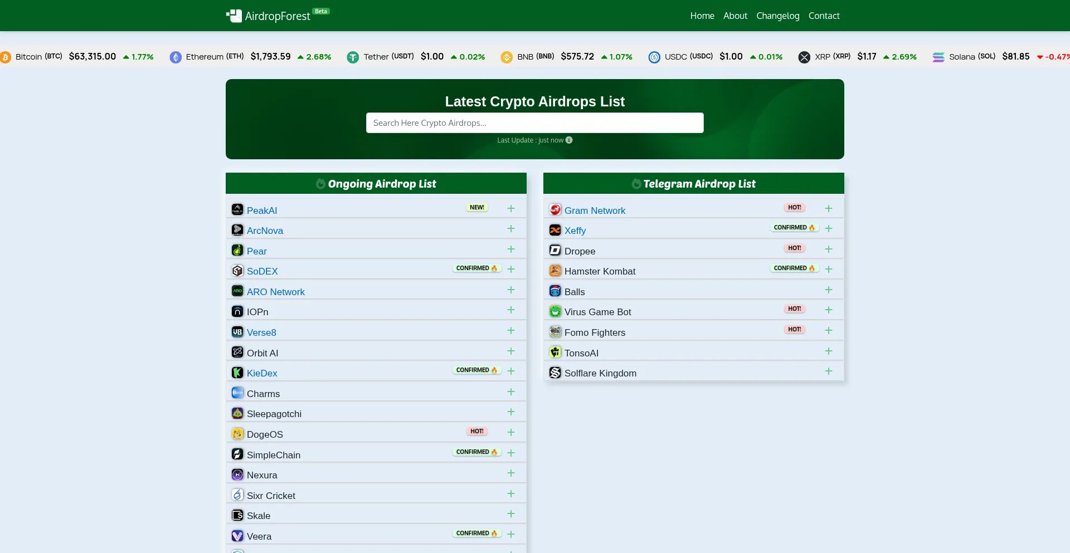Click the Solana ticker entry
1070x553 pixels.
1001,57
